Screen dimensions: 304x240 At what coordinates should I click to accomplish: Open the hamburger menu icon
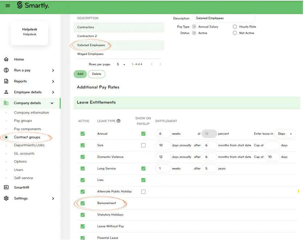8,6
